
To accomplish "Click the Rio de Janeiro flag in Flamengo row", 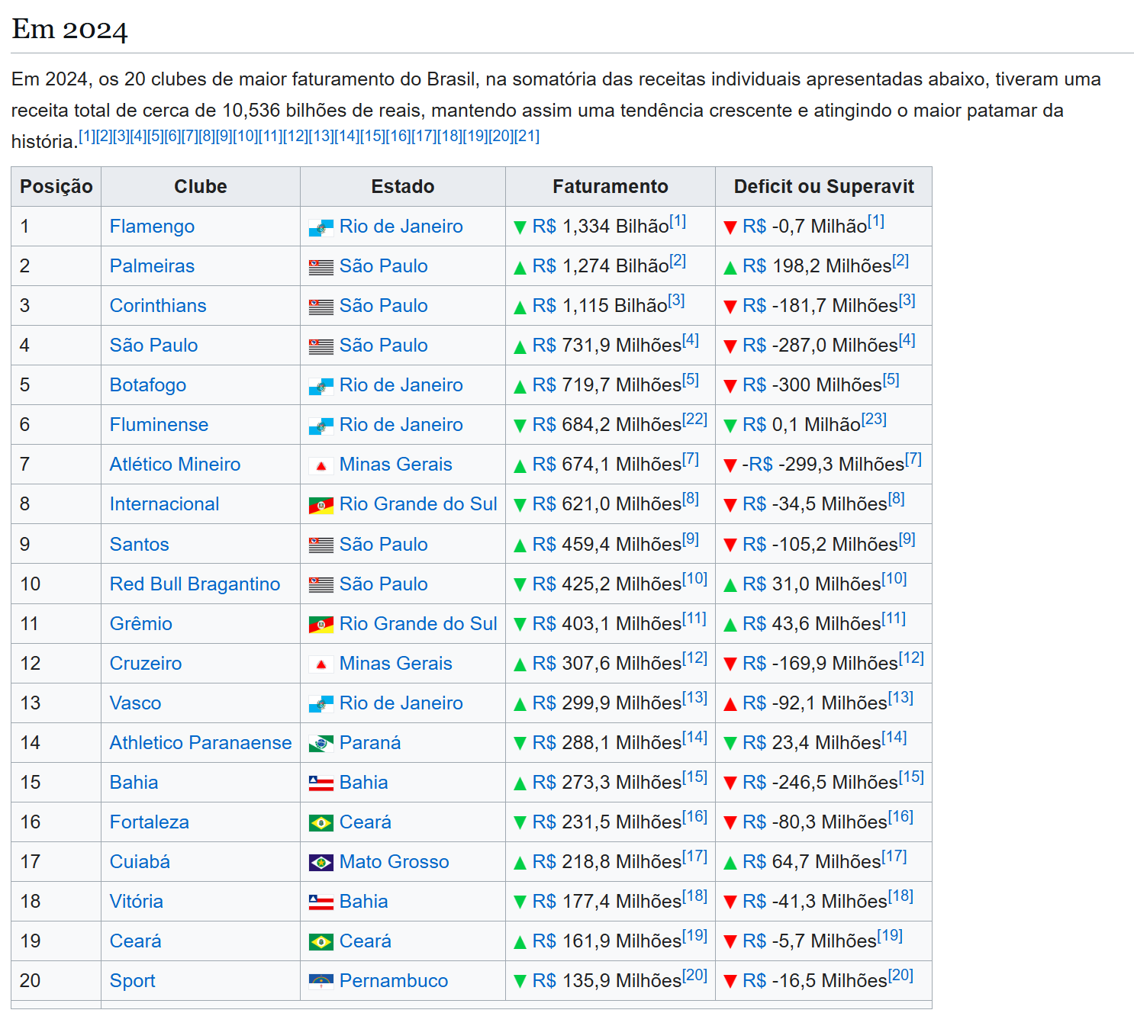I will [321, 227].
